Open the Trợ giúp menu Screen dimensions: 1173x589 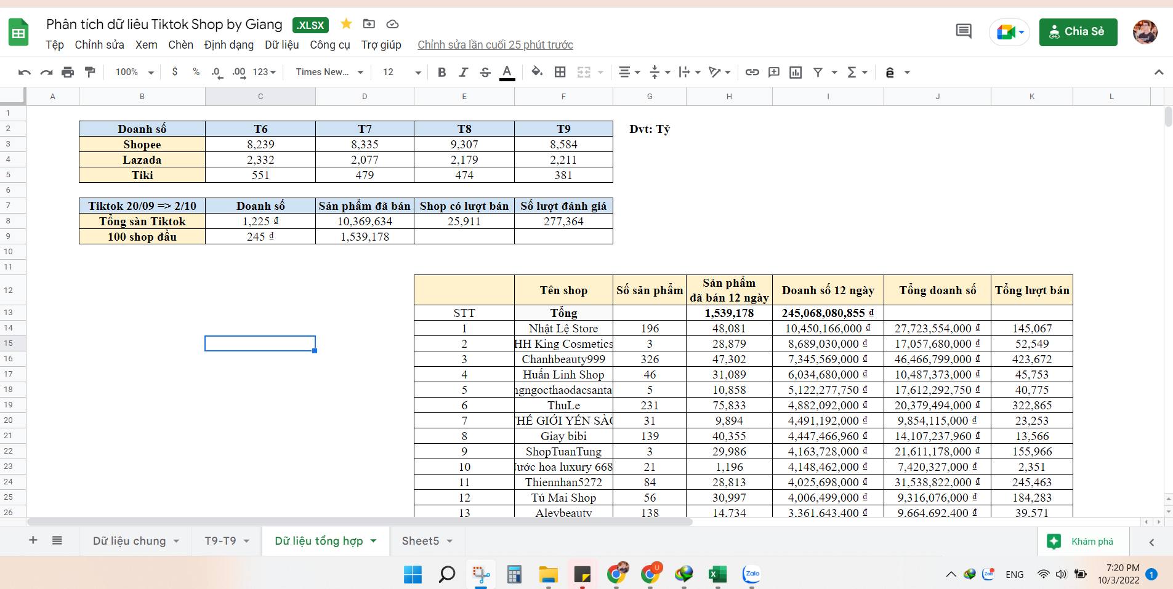pos(381,45)
